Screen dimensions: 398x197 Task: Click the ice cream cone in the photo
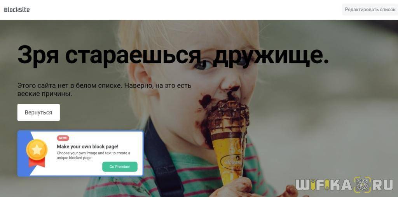point(229,142)
